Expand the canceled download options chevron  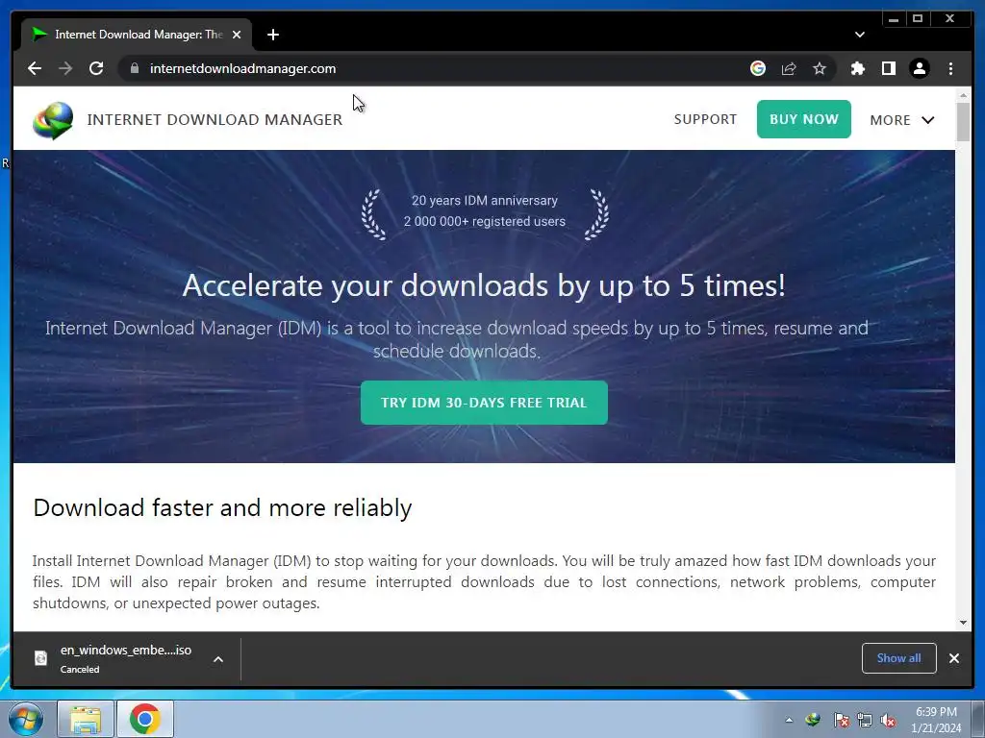218,659
